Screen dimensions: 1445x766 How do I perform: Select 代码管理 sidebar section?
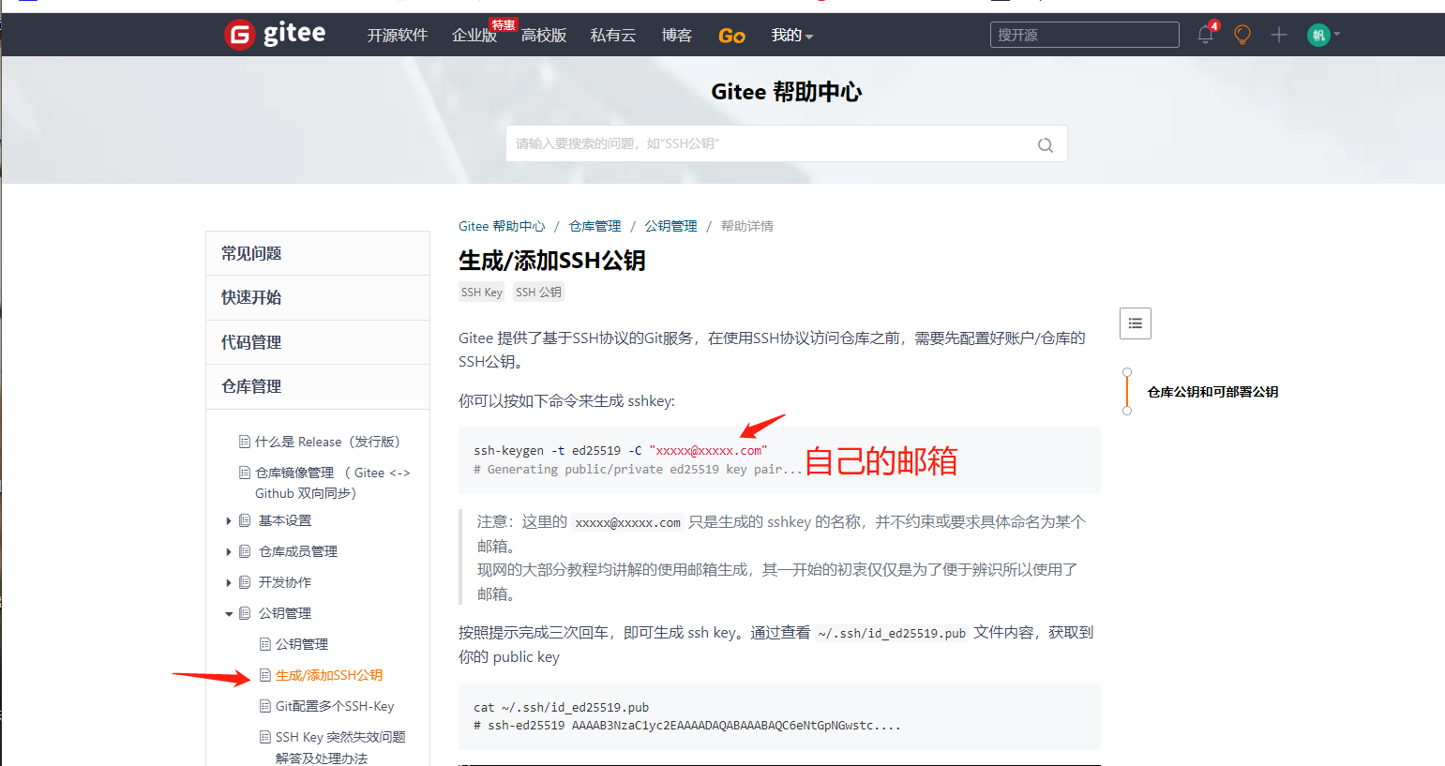[318, 342]
